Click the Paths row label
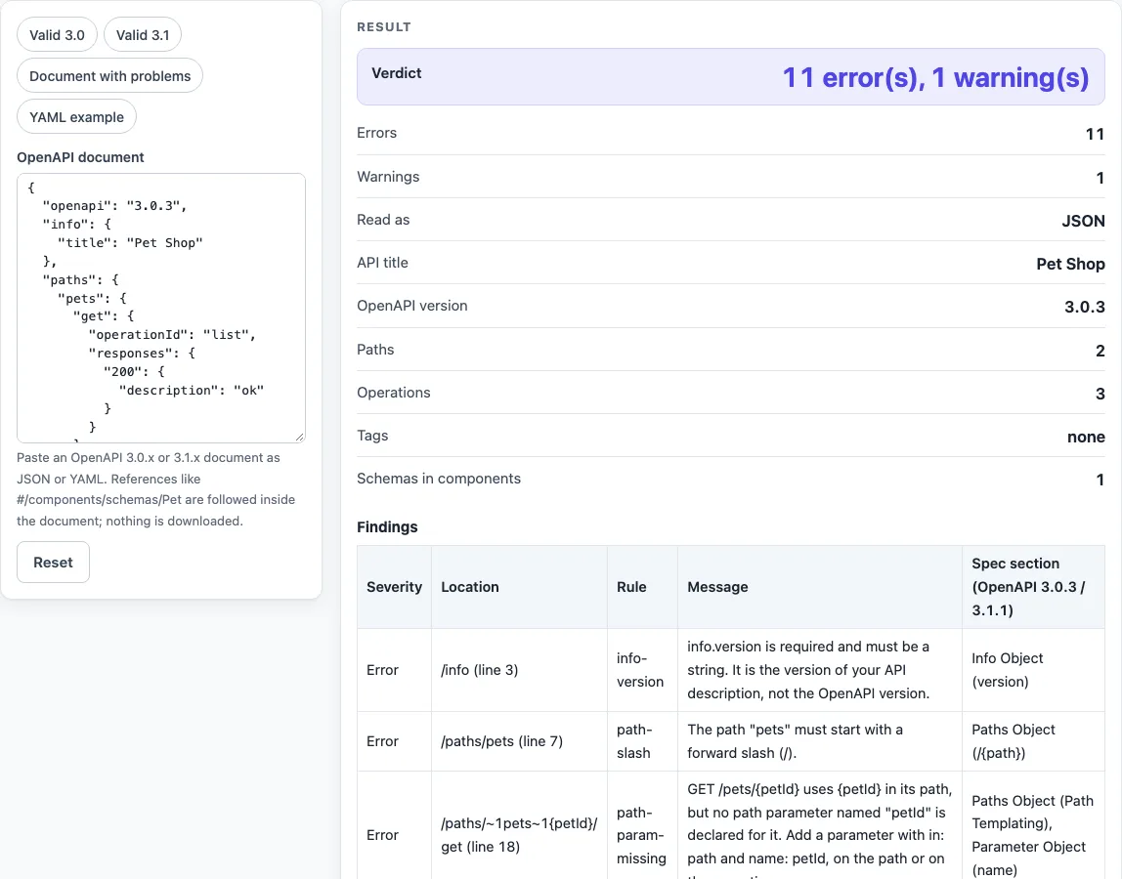This screenshot has height=879, width=1122. click(375, 349)
